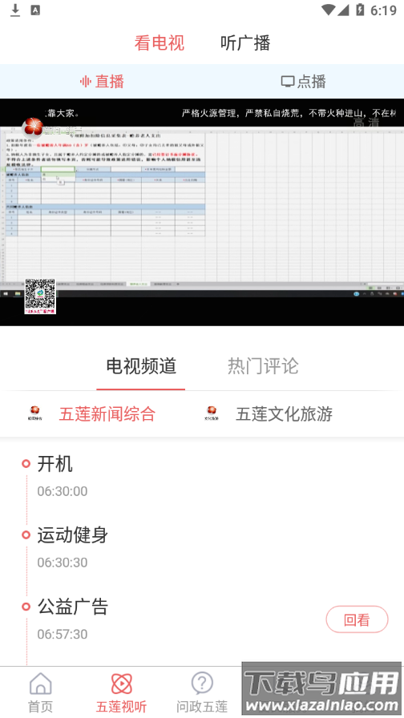Select 开机 program entry
The image size is (404, 718).
55,464
